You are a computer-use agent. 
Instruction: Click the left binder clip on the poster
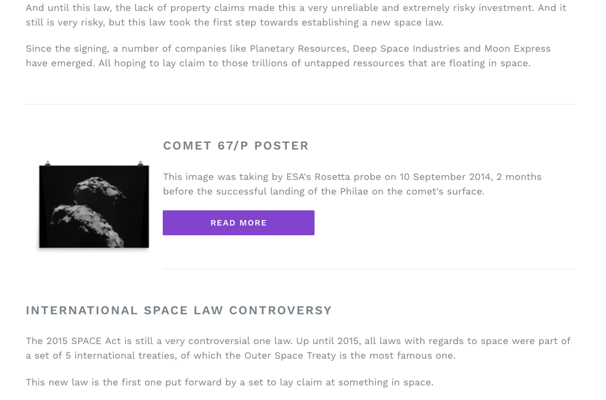(x=47, y=164)
